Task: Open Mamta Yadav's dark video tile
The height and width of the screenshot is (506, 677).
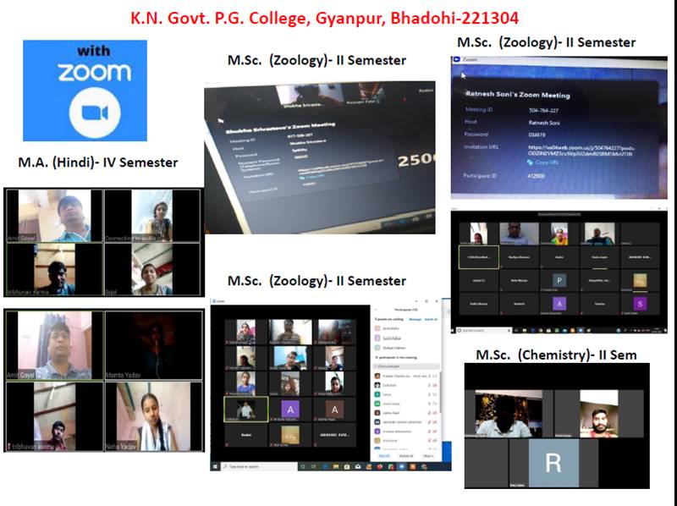Action: click(154, 345)
